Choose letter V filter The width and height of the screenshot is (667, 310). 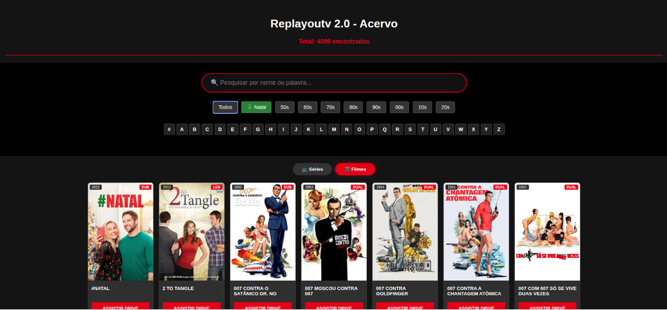[448, 129]
